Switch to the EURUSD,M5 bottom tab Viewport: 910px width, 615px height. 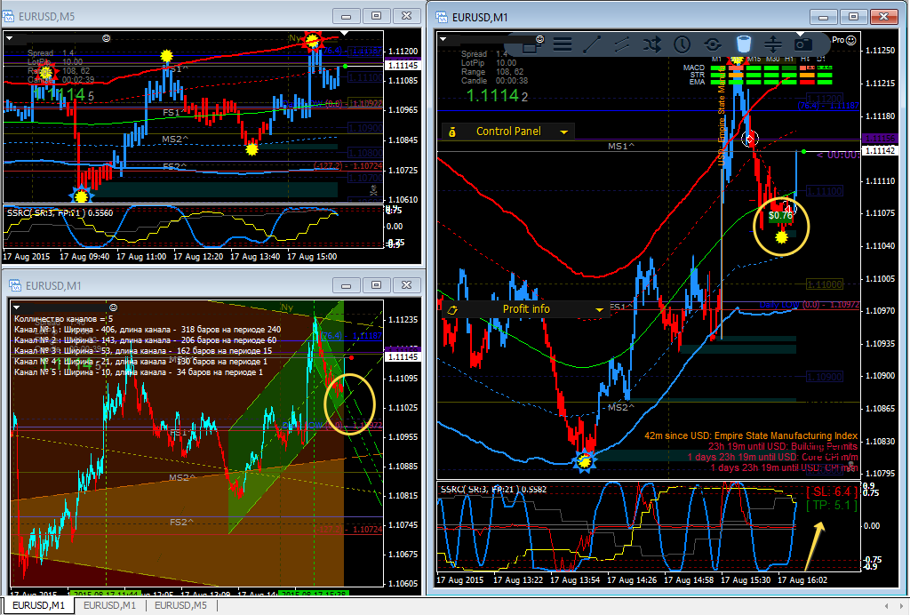180,605
